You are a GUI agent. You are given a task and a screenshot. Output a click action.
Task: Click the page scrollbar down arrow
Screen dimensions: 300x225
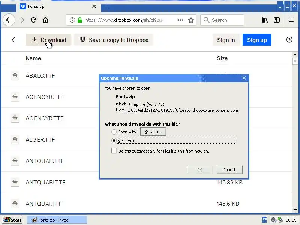[295, 210]
